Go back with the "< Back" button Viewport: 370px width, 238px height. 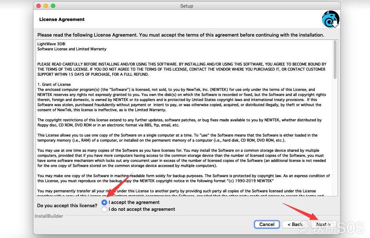[295, 224]
